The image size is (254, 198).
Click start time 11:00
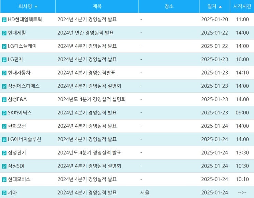point(242,19)
